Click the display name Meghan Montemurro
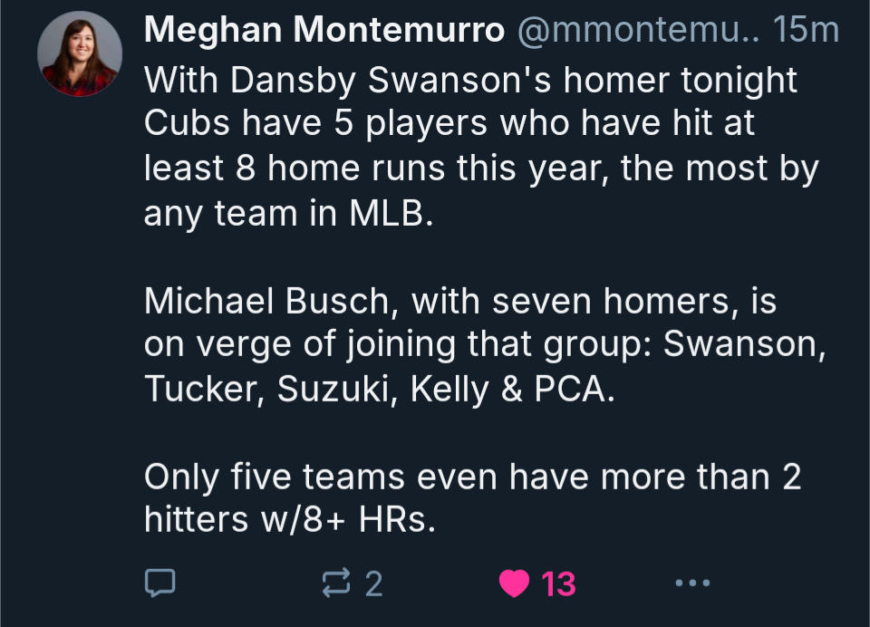The height and width of the screenshot is (627, 870). click(324, 31)
